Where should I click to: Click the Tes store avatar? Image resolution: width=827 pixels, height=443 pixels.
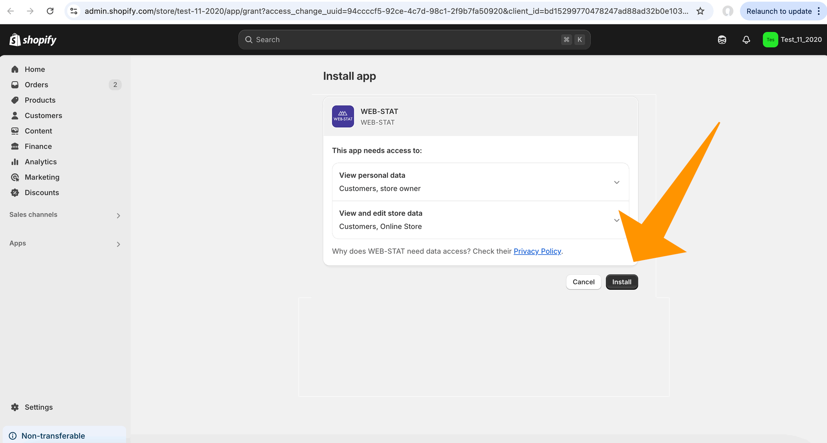[770, 40]
